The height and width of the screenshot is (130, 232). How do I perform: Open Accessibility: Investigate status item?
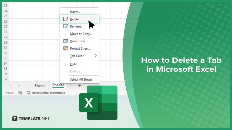click(x=46, y=93)
